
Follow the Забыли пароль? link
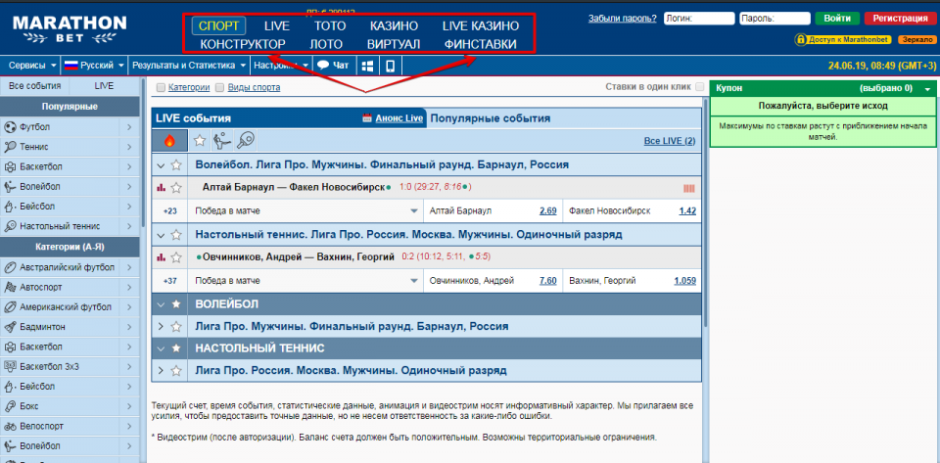(x=622, y=19)
